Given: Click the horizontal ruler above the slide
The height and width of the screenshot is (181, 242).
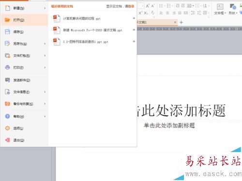Looking at the screenshot, I should 190,29.
